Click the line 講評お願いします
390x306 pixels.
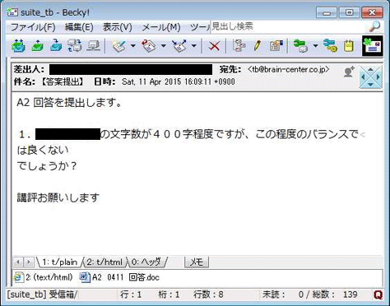58,197
